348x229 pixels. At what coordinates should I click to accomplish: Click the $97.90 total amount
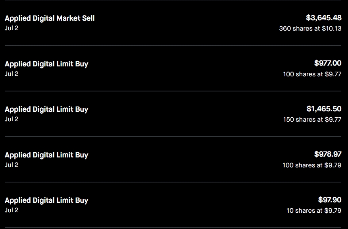[x=329, y=200]
